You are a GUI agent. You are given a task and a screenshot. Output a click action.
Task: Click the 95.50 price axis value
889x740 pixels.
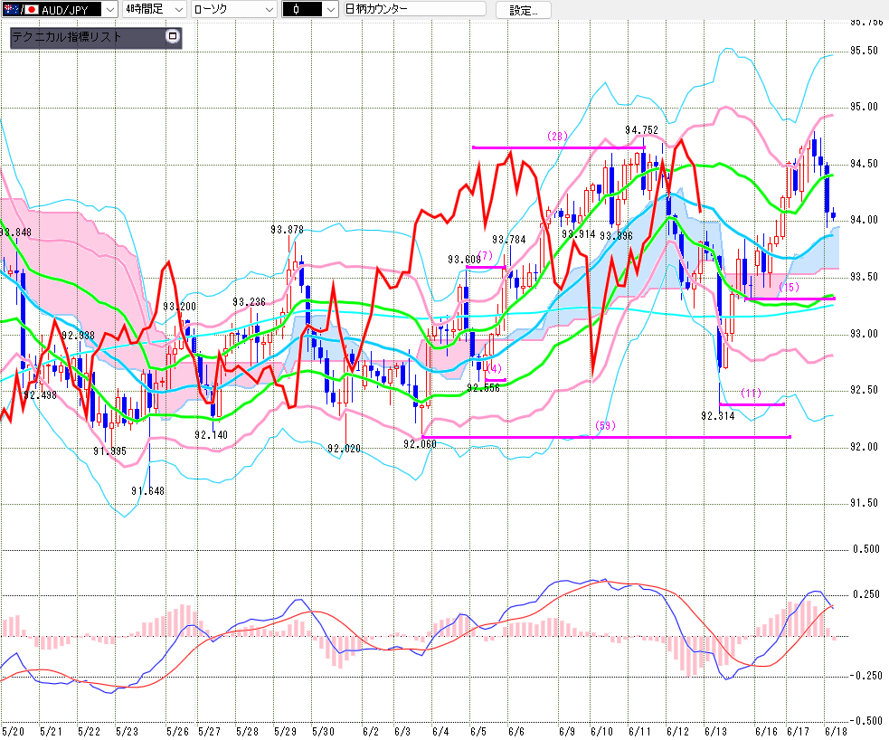pos(864,51)
